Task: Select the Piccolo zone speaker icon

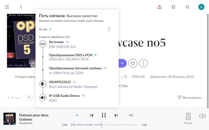Action: click(188, 116)
